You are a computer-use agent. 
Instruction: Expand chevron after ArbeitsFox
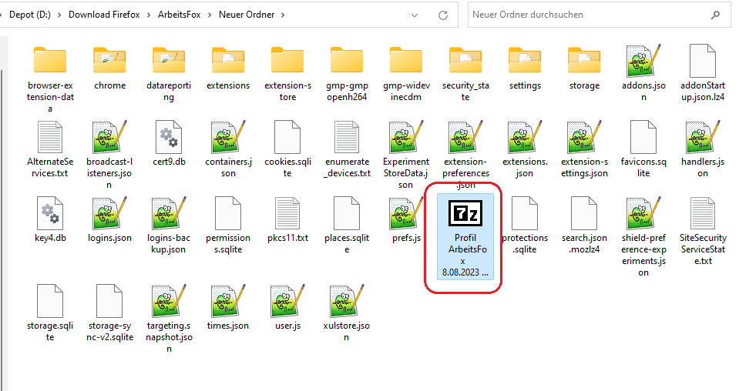210,15
